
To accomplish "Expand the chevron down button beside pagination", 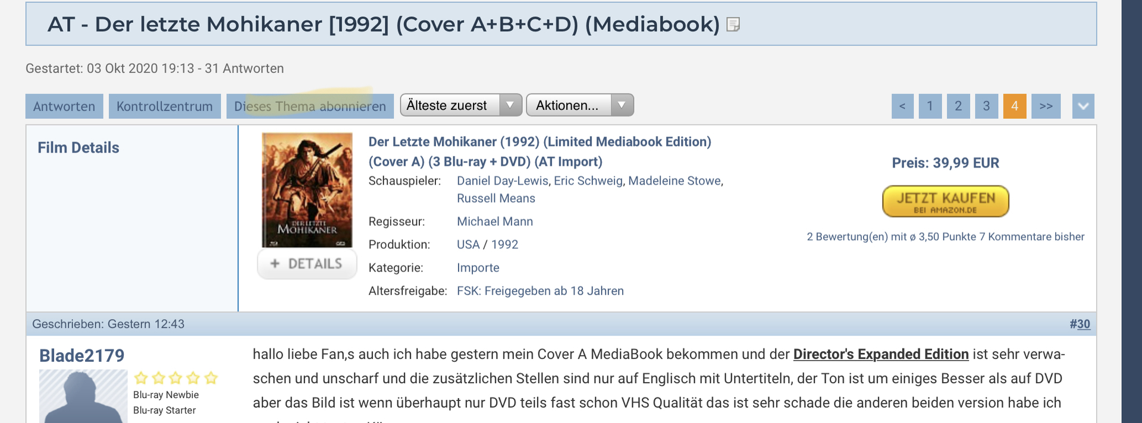I will coord(1083,106).
